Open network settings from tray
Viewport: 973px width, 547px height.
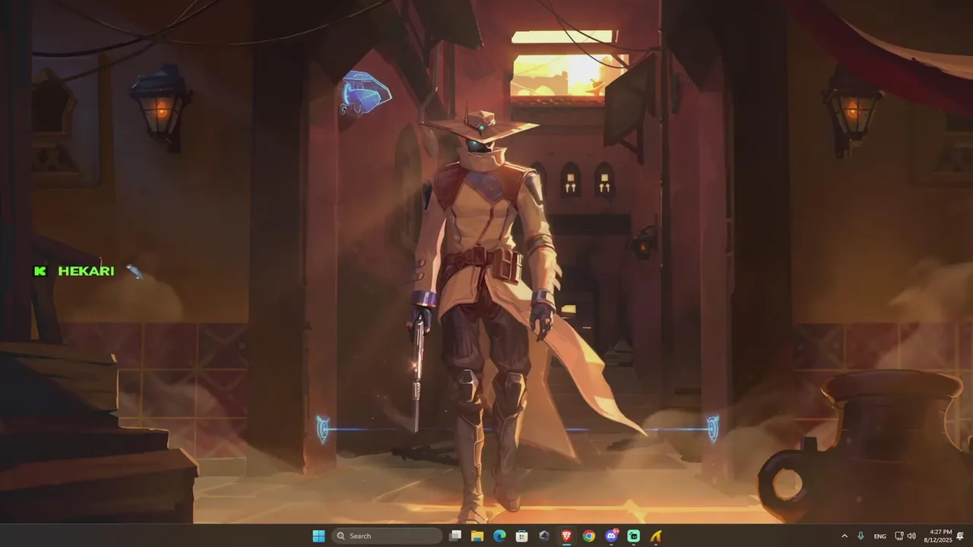[899, 536]
